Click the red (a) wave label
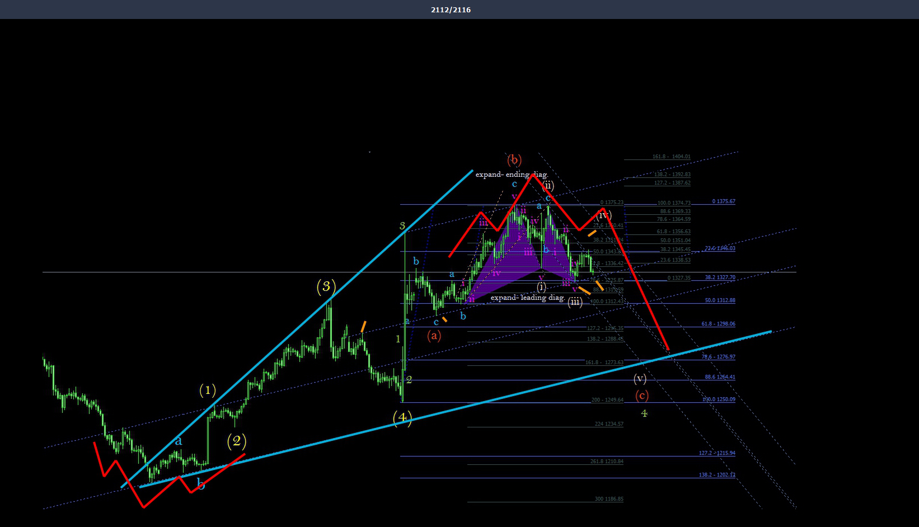919x527 pixels. click(434, 335)
